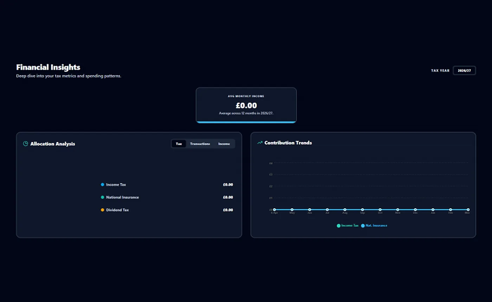Click the green National Insurance allocation dot

pos(103,197)
